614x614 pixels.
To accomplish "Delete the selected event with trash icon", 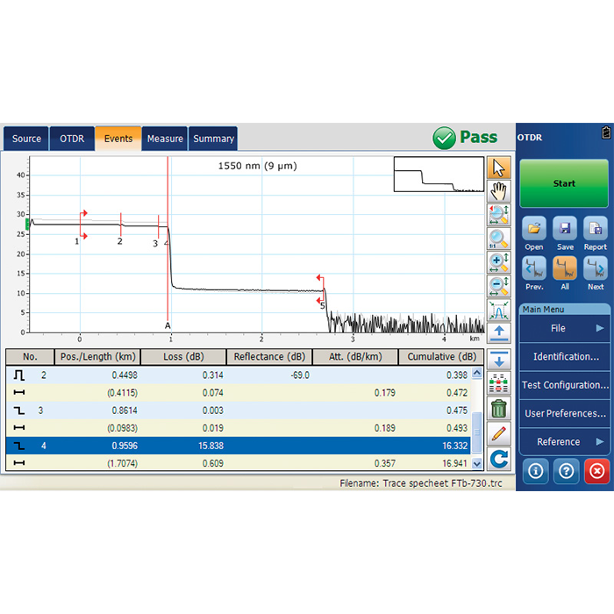I will (498, 409).
